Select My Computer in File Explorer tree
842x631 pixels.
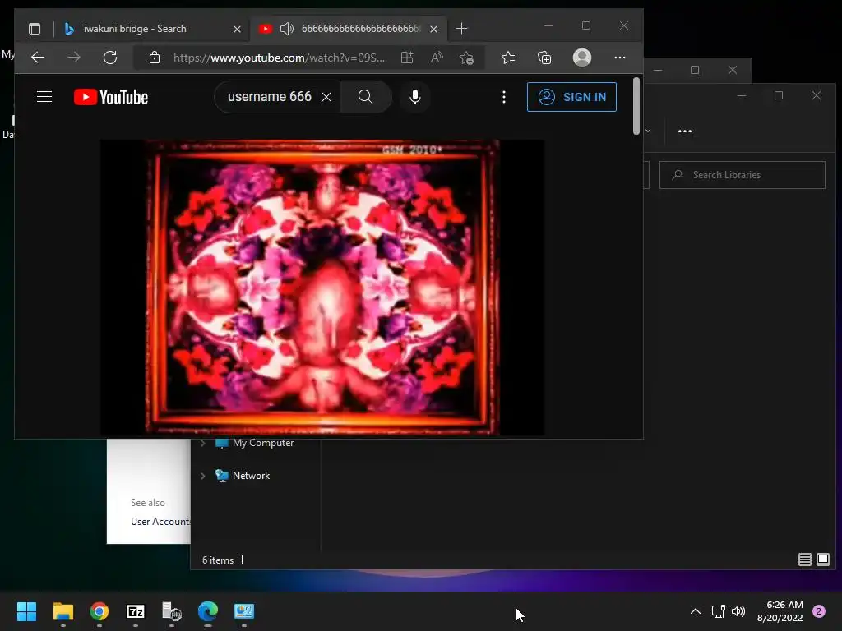255,443
